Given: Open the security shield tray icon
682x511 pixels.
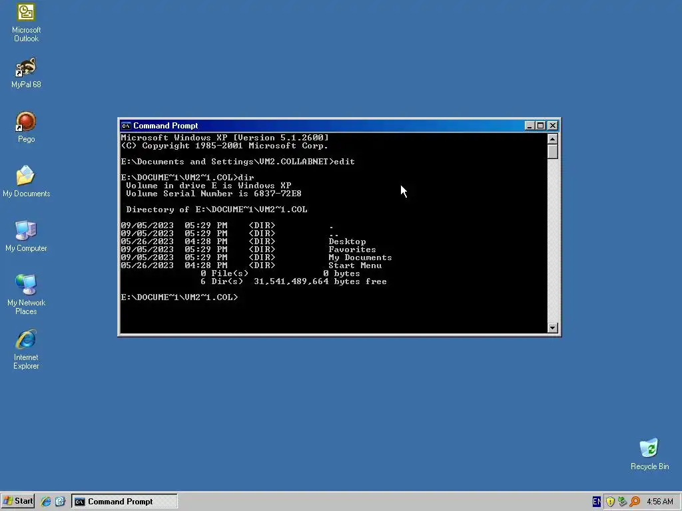Looking at the screenshot, I should [610, 502].
